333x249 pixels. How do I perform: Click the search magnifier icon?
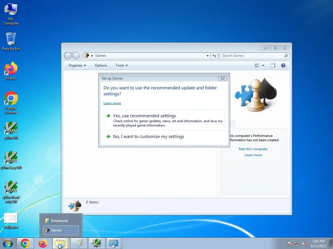[286, 56]
